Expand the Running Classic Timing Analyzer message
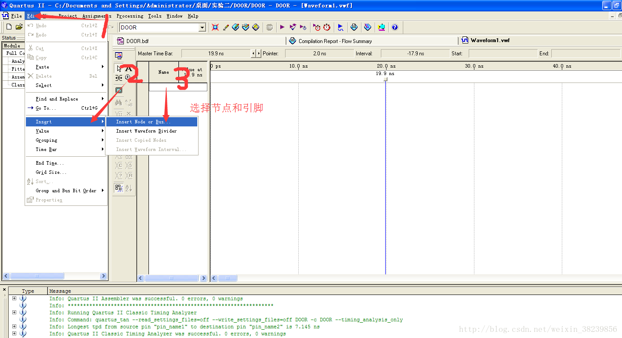The image size is (622, 338). coord(14,313)
